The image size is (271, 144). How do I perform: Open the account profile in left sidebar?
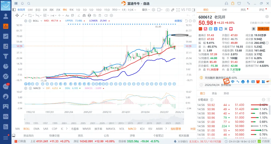(6, 16)
